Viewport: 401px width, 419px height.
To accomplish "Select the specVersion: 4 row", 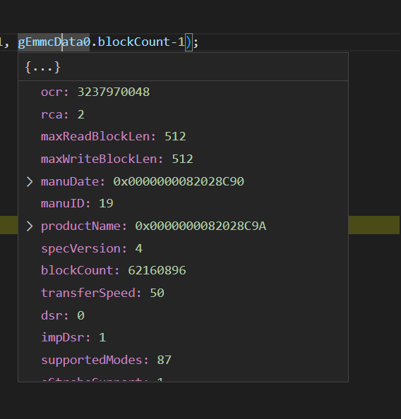I will (183, 249).
